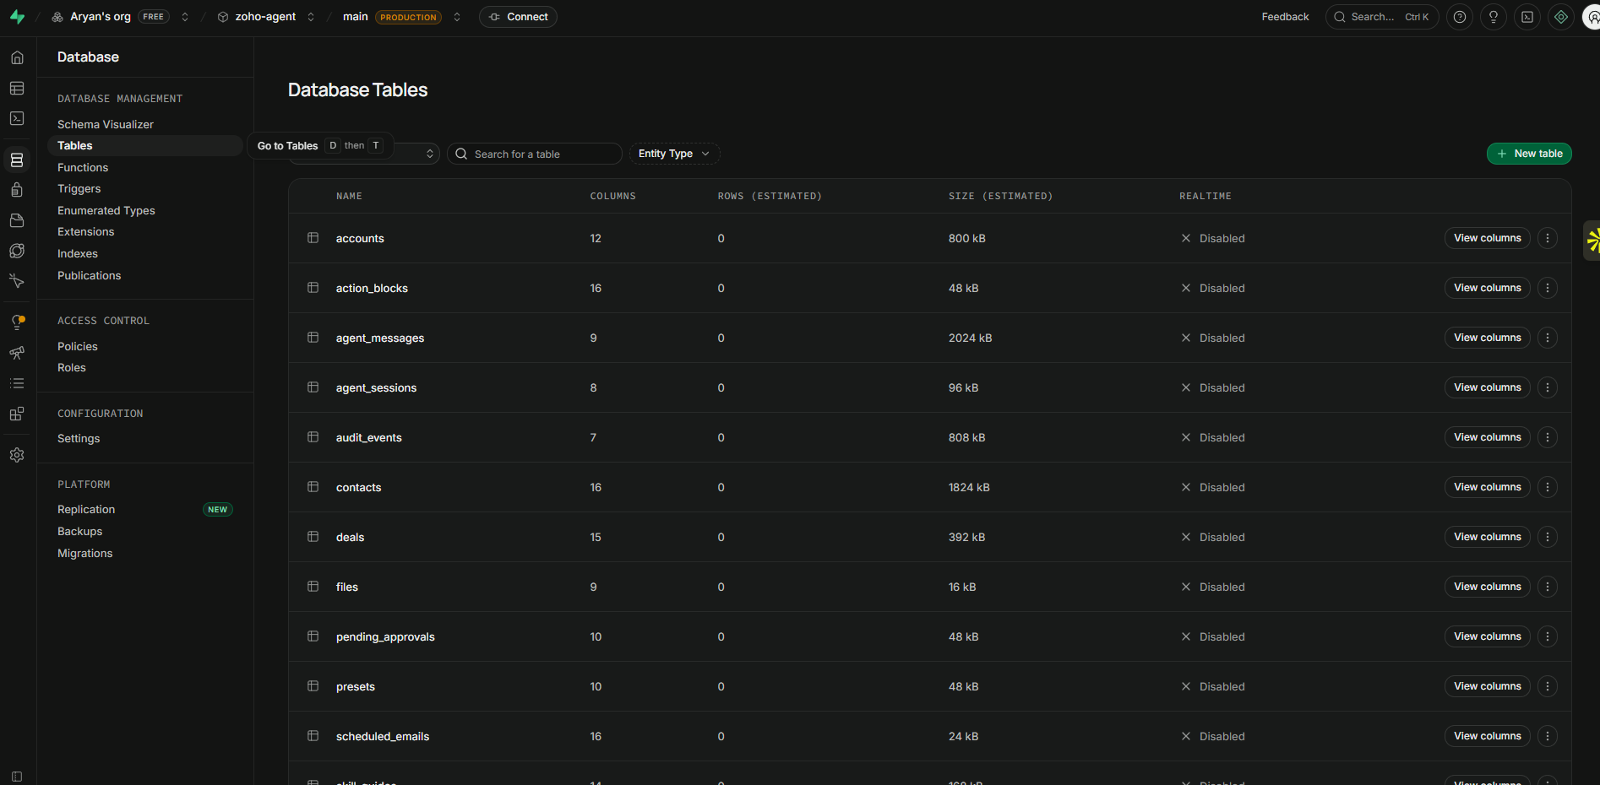View columns of pending_approvals table
Viewport: 1600px width, 785px height.
coord(1488,636)
